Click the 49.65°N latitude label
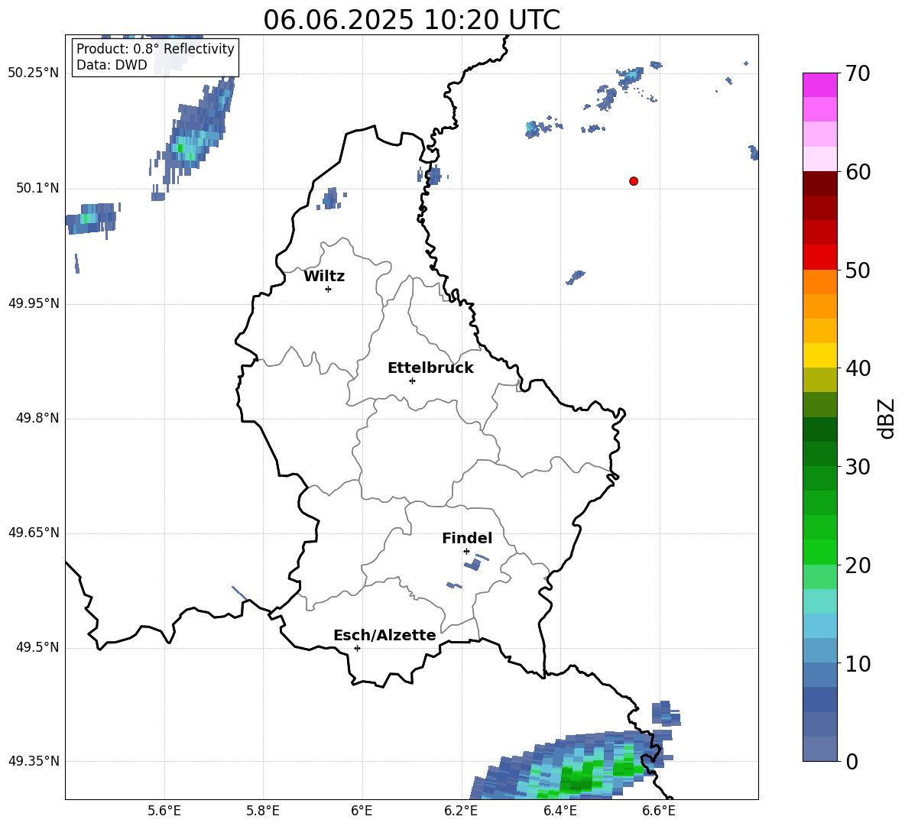 pyautogui.click(x=34, y=533)
